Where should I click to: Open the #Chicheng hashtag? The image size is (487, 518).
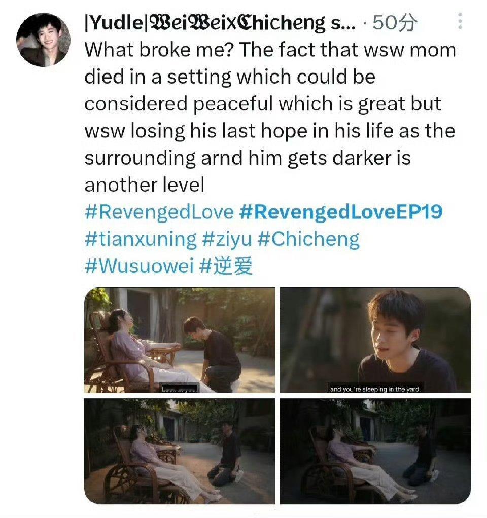point(308,239)
